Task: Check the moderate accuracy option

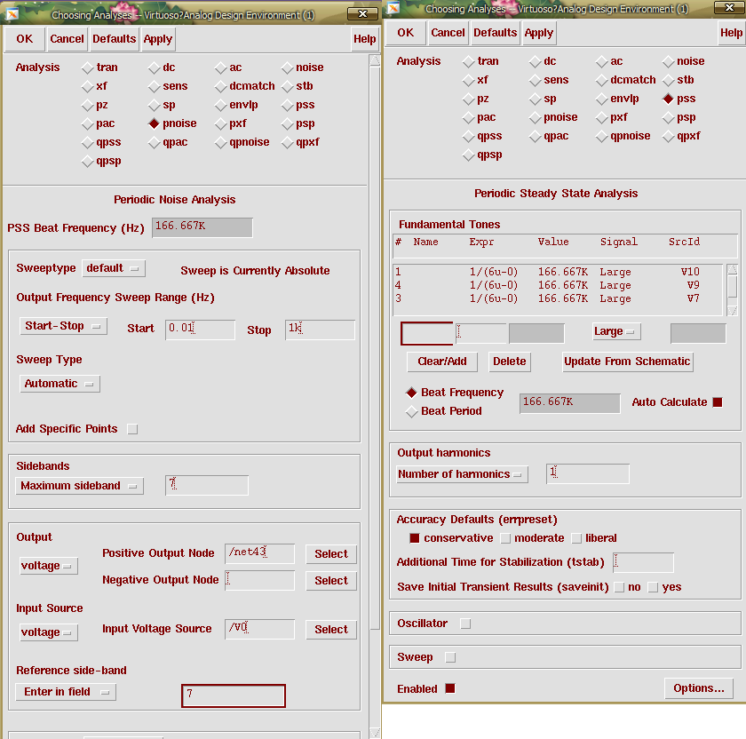Action: coord(505,538)
